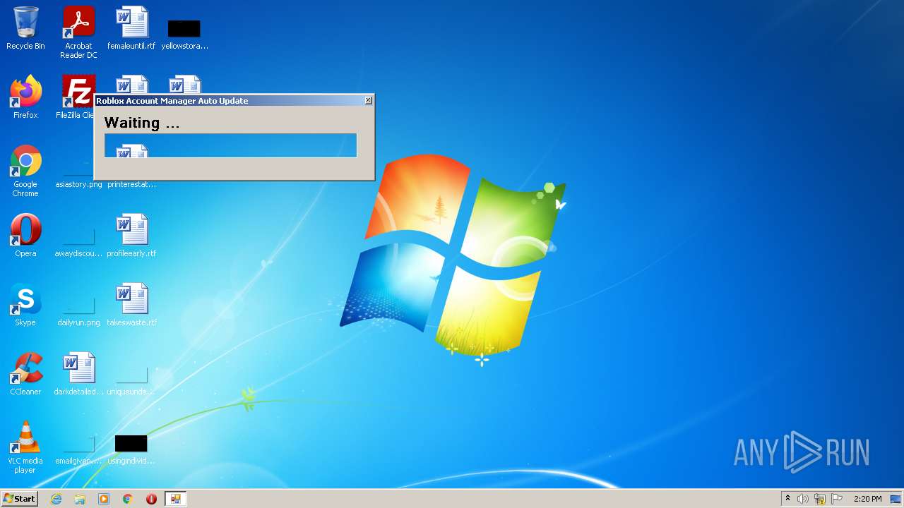Open Internet Explorer from taskbar
Screen dimensions: 904x508
pos(56,499)
